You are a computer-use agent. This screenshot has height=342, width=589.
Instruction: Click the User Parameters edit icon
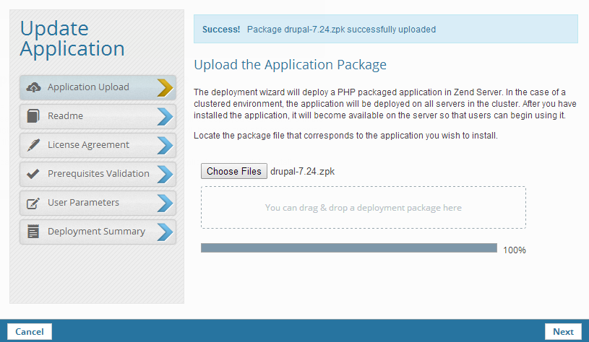33,203
